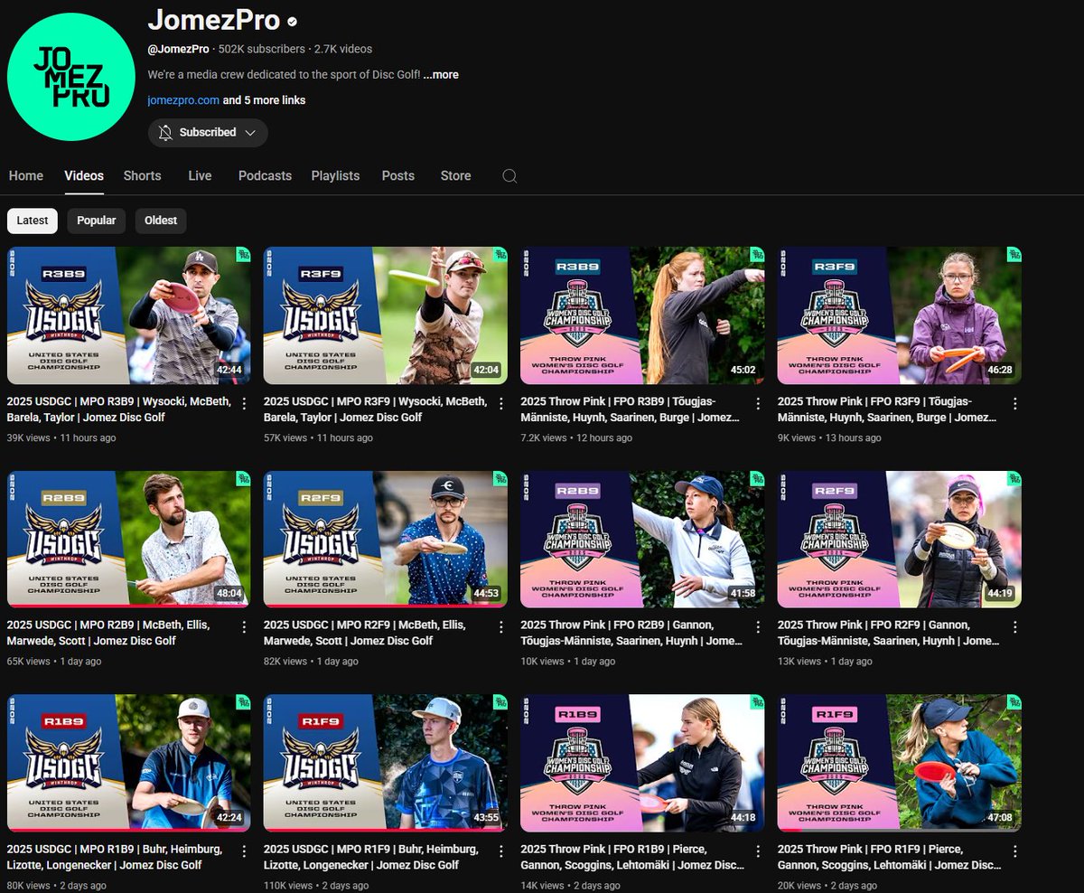Play the Throw Pink R2F9 thumbnail, 44:19
Screen dimensions: 1084x893
(900, 539)
